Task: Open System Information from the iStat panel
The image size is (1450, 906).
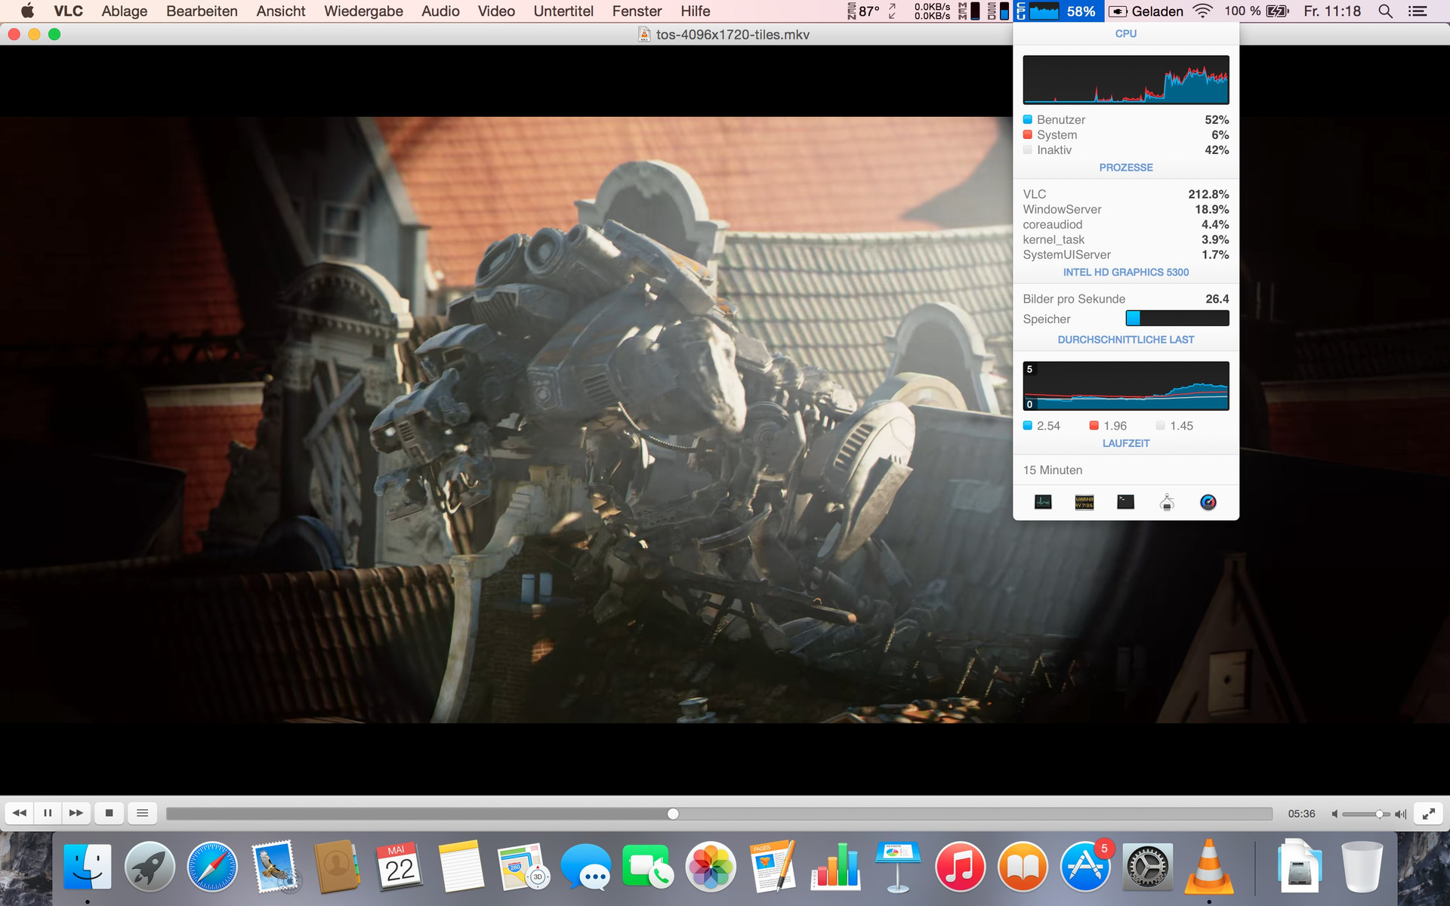Action: click(x=1167, y=502)
